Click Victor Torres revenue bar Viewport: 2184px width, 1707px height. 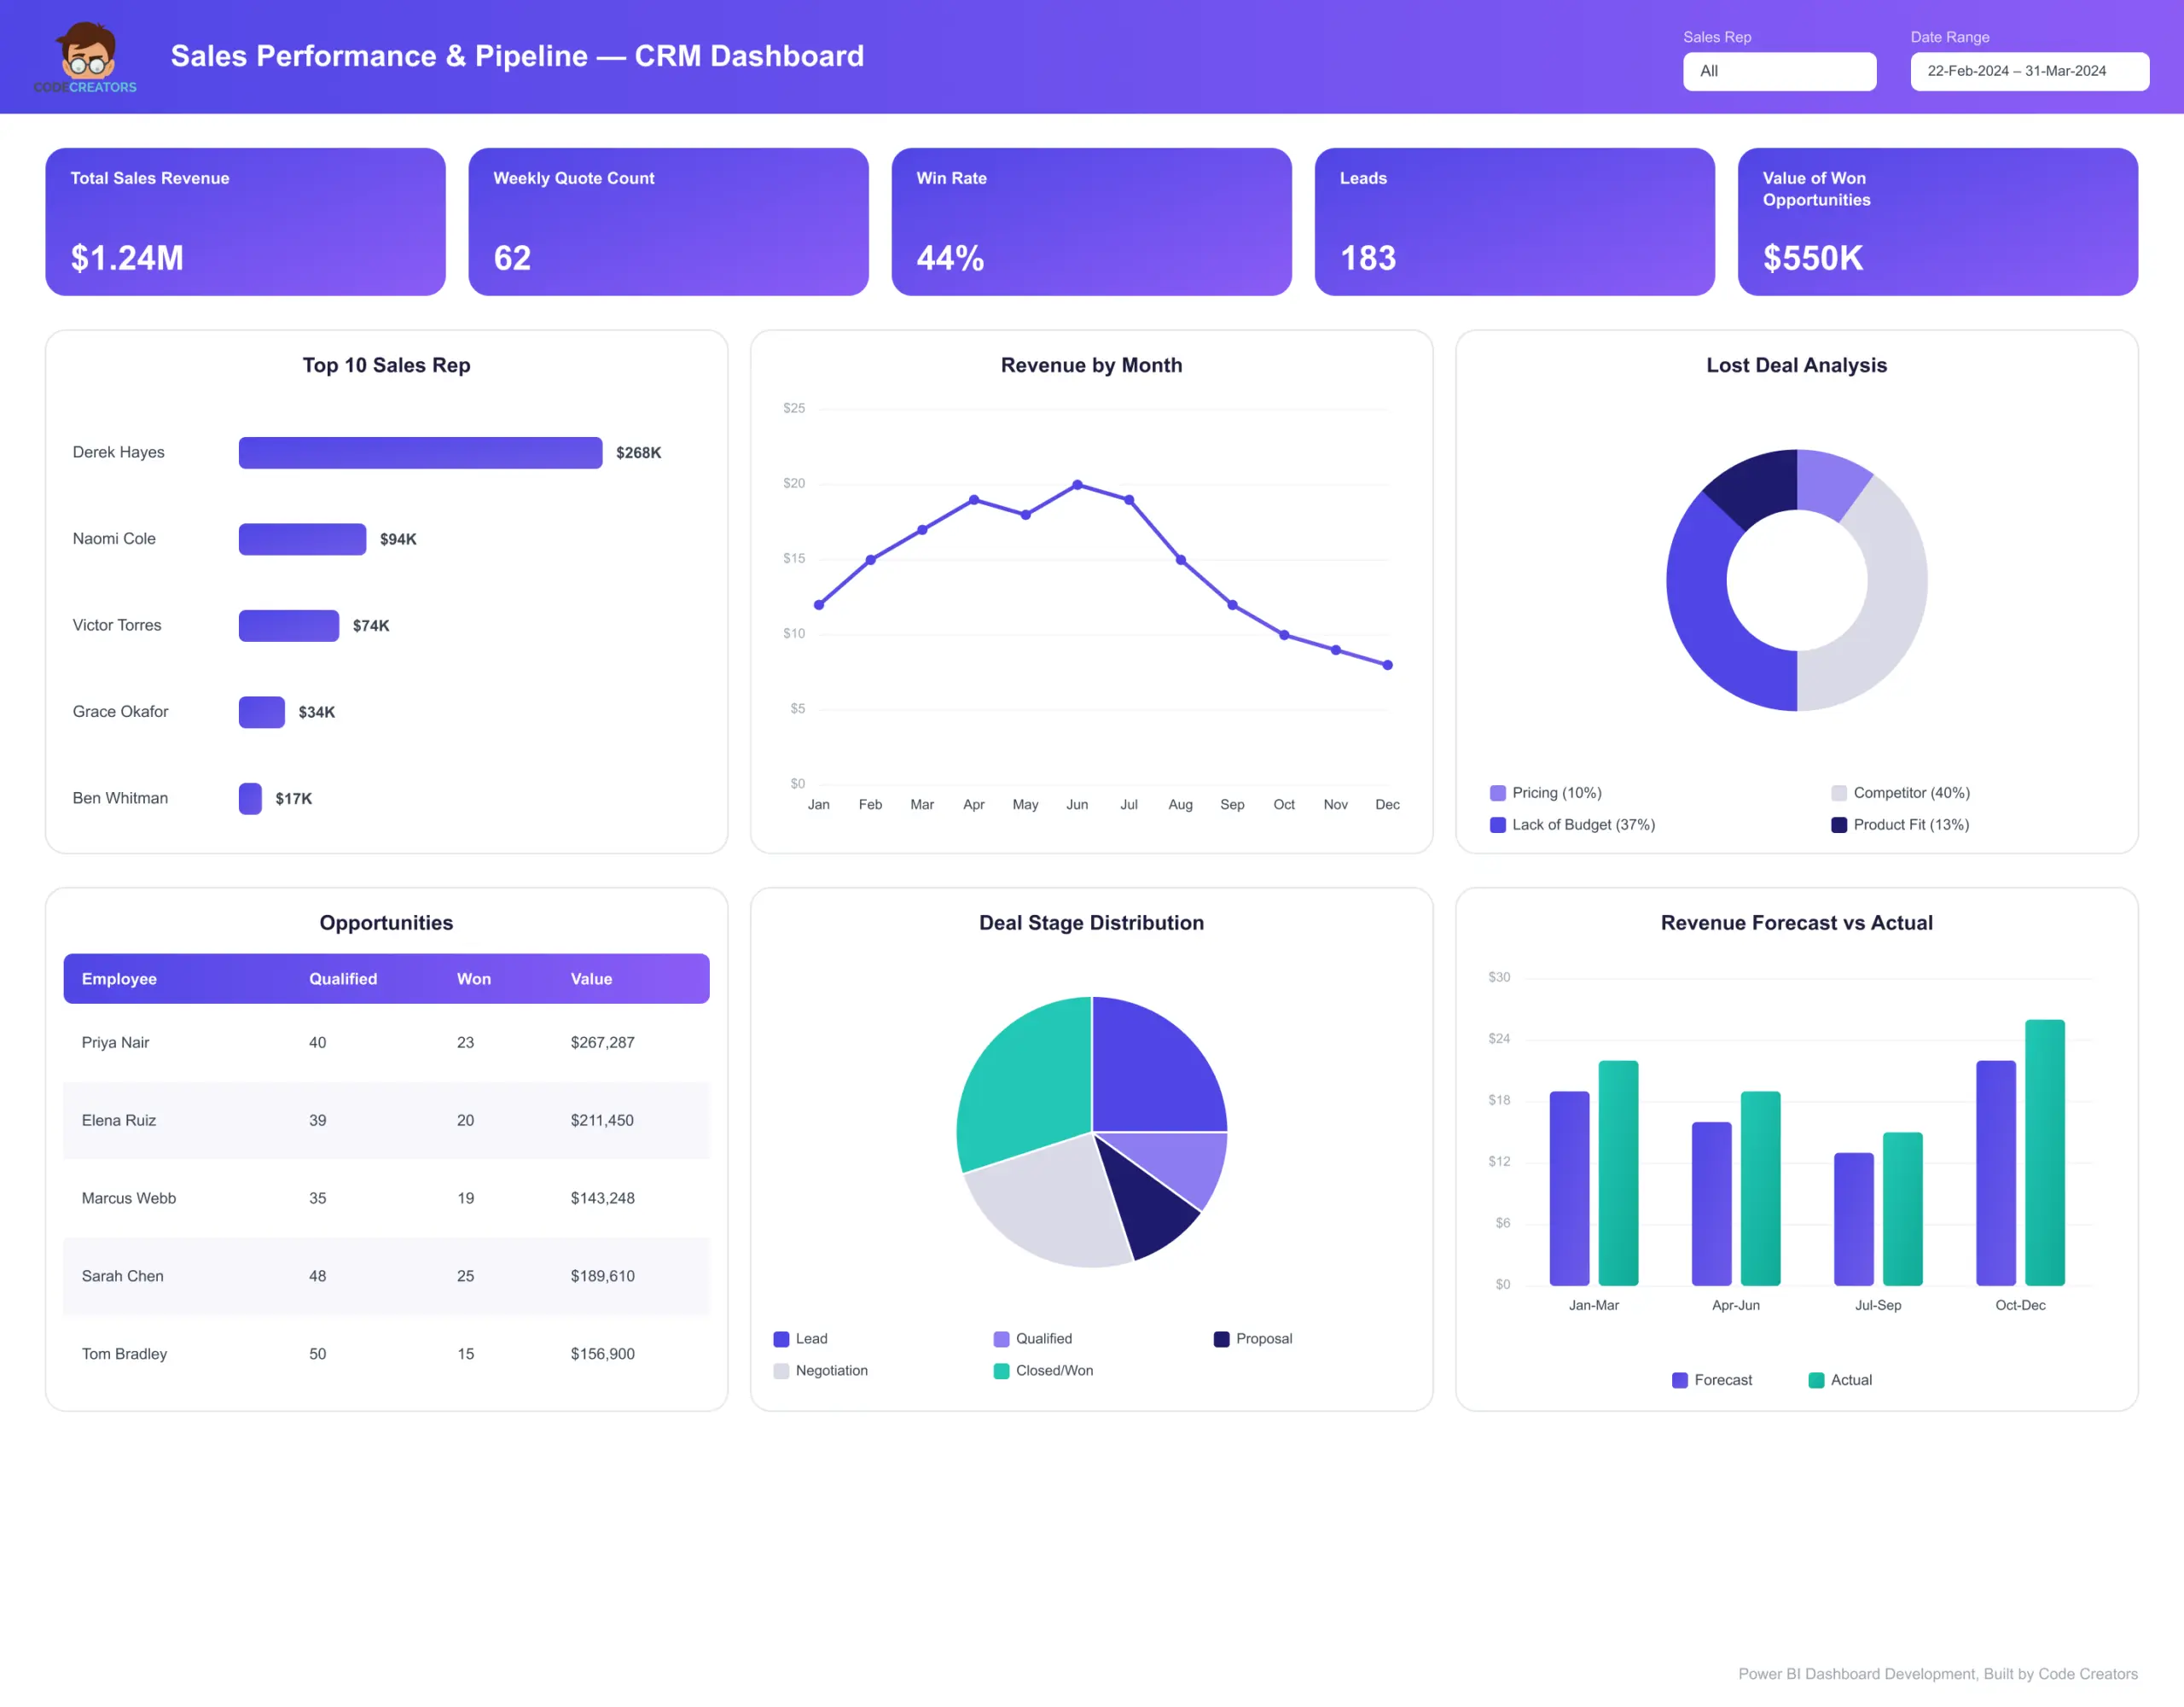click(289, 626)
